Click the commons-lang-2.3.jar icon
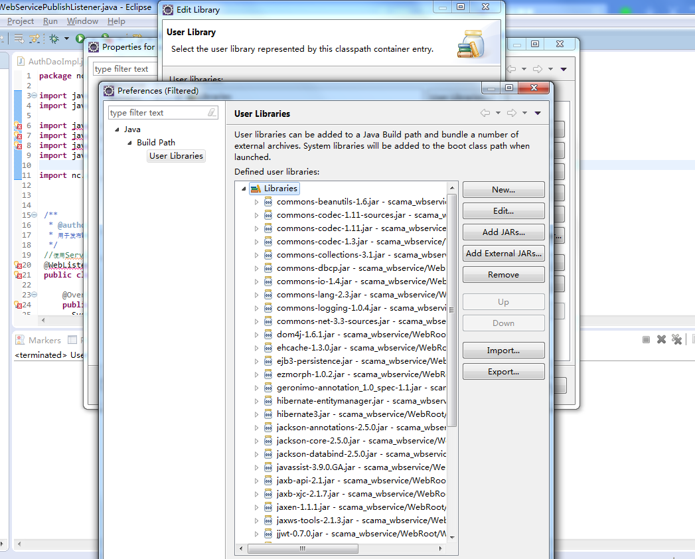The image size is (695, 559). point(268,295)
